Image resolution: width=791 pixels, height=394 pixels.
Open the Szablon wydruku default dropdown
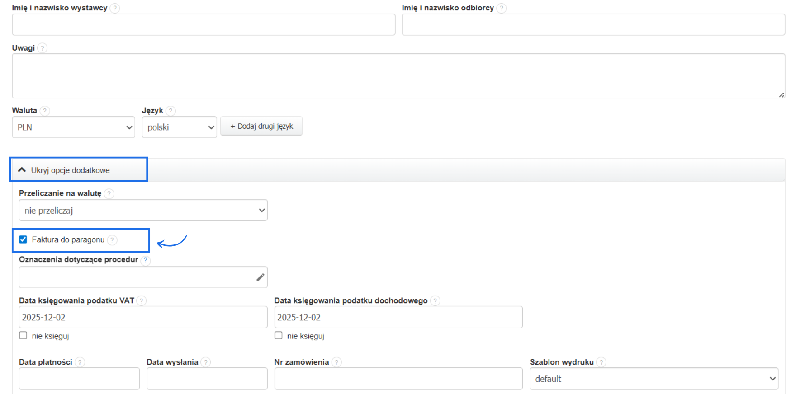(x=654, y=379)
